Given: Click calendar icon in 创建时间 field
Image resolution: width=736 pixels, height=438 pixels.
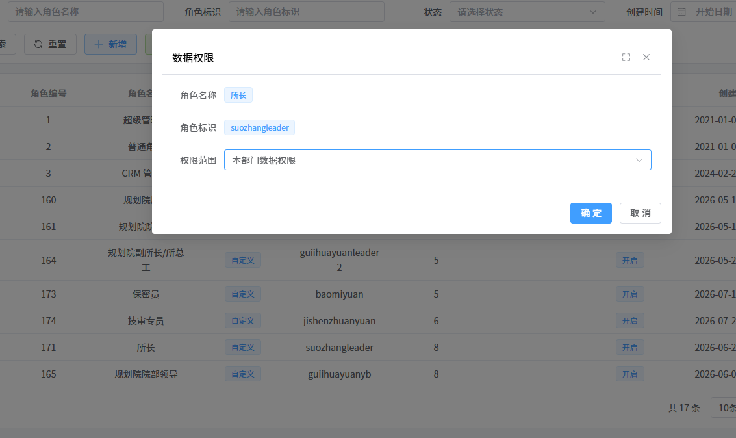Looking at the screenshot, I should pyautogui.click(x=681, y=12).
